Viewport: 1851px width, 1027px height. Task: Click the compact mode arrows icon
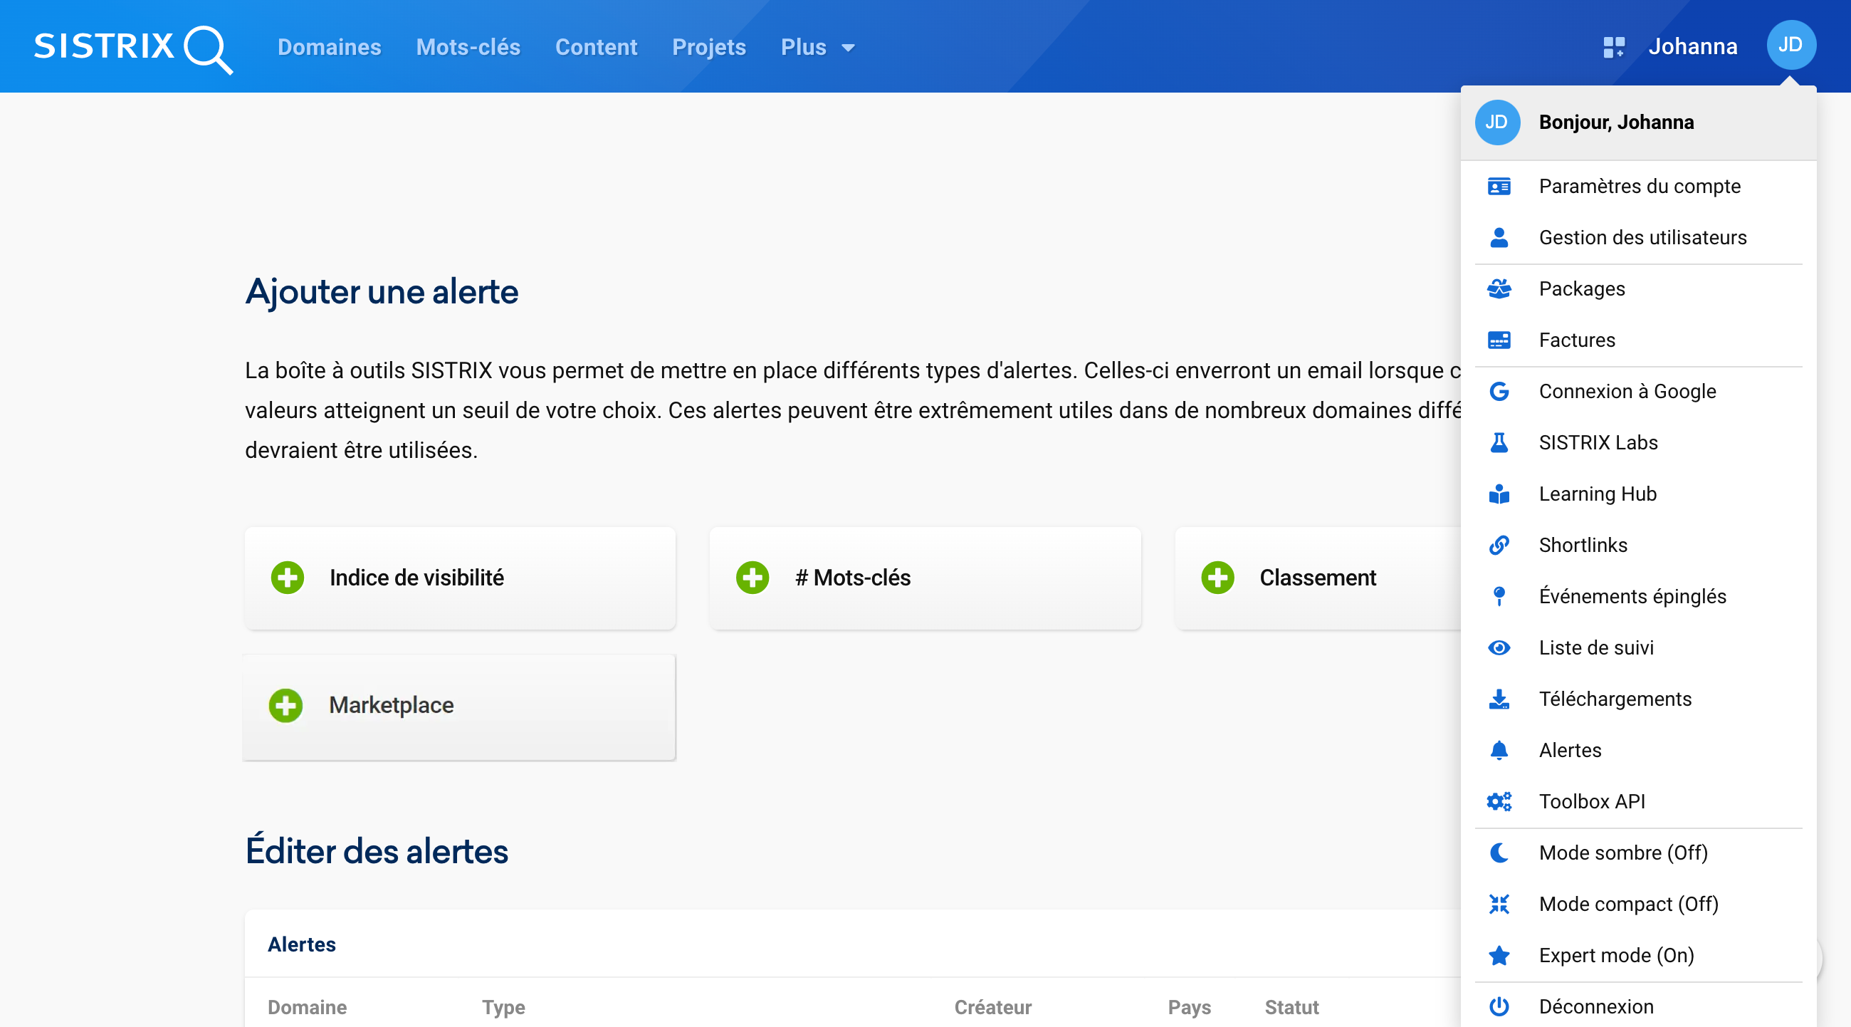[1499, 904]
